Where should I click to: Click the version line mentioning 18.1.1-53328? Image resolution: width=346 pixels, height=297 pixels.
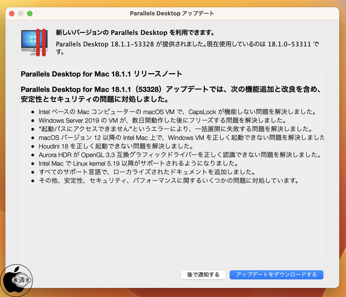tap(188, 48)
